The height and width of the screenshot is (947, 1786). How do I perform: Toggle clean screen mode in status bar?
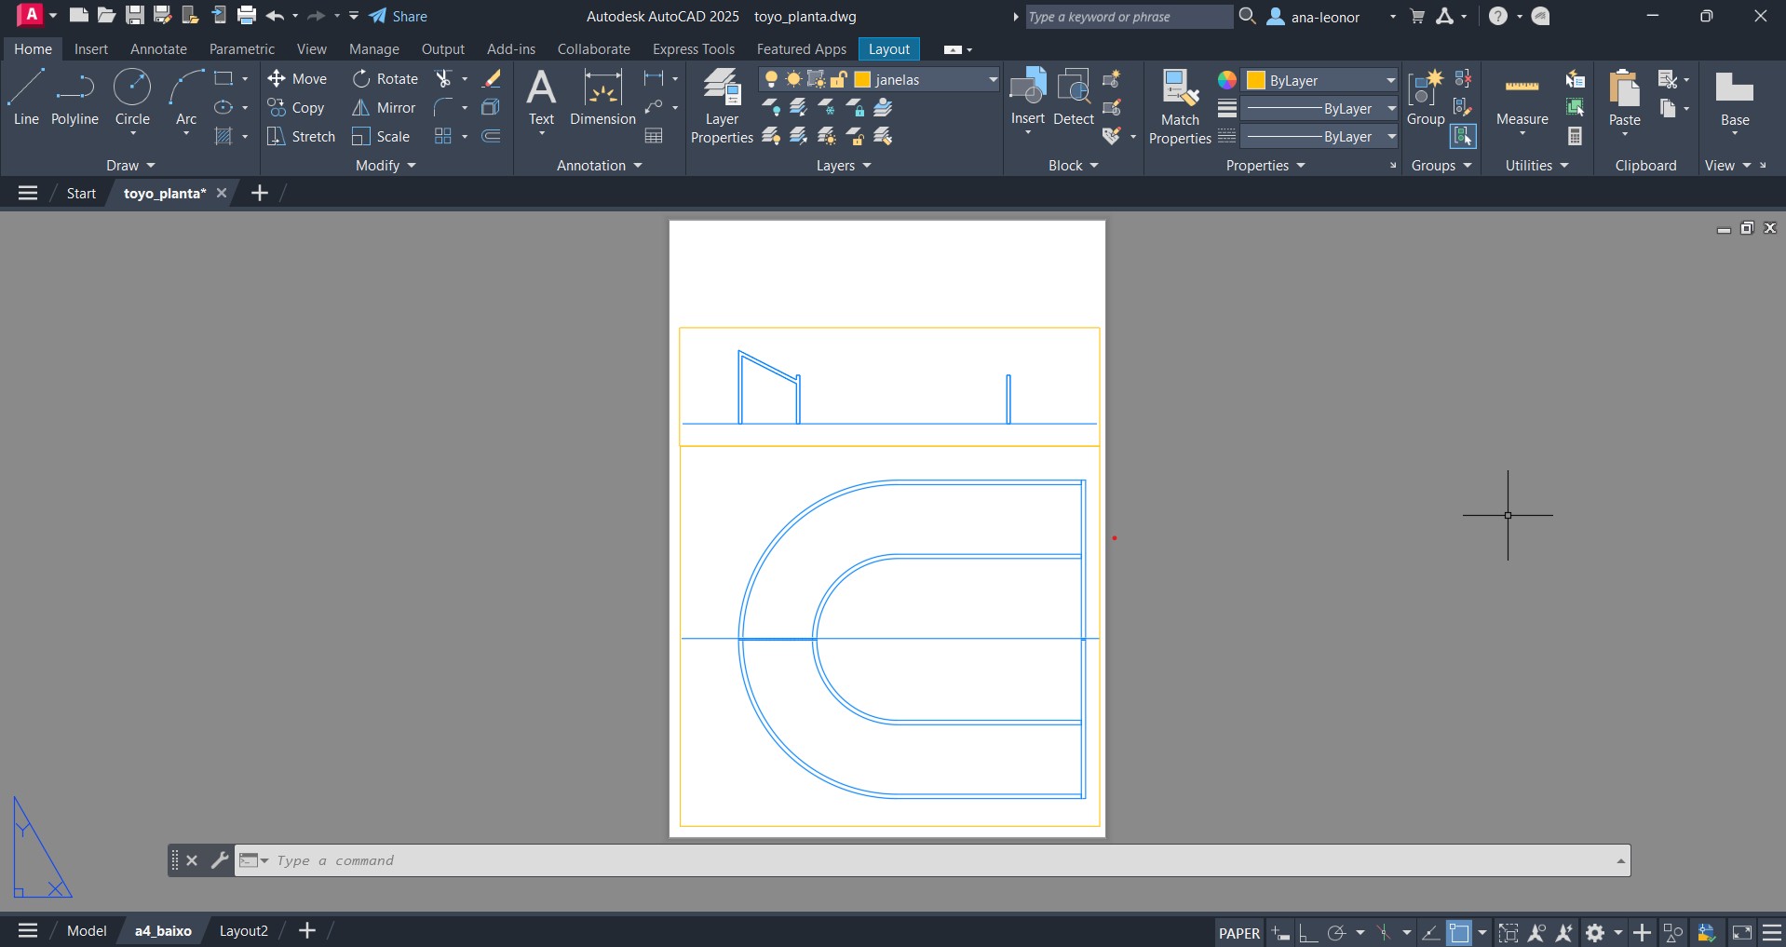tap(1741, 932)
